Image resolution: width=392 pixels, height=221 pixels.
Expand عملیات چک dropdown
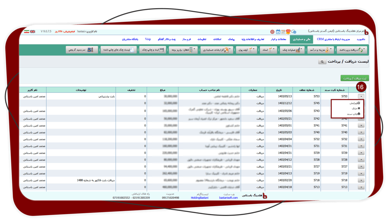point(292,50)
